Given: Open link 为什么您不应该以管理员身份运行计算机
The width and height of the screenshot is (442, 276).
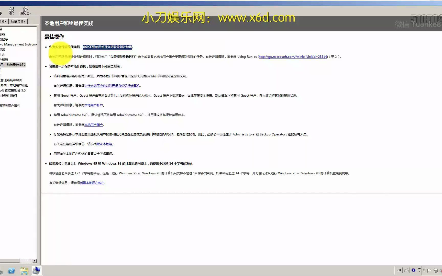Looking at the screenshot, I should 112,86.
